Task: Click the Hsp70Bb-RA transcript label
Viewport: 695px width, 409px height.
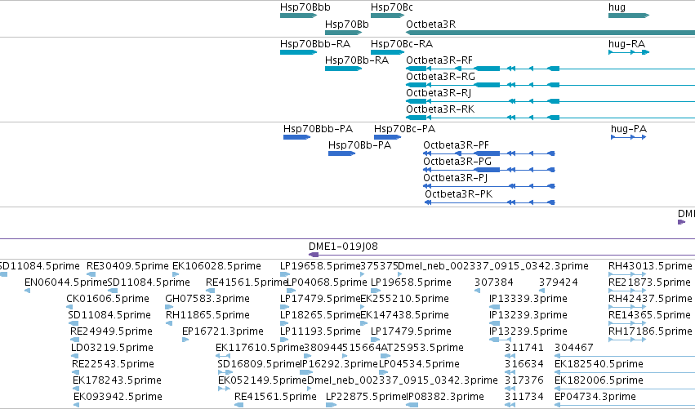Action: coord(357,60)
